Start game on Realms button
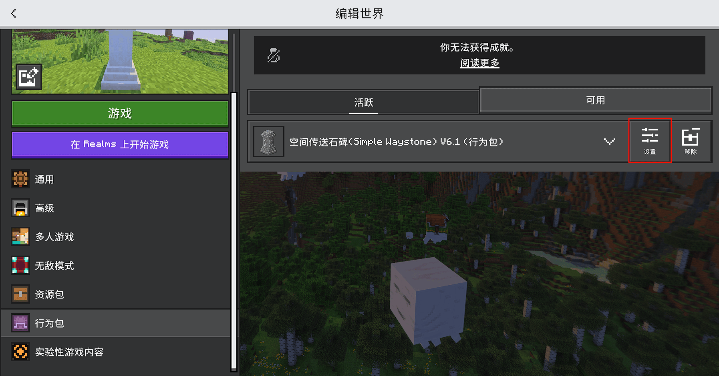The image size is (719, 376). point(120,144)
